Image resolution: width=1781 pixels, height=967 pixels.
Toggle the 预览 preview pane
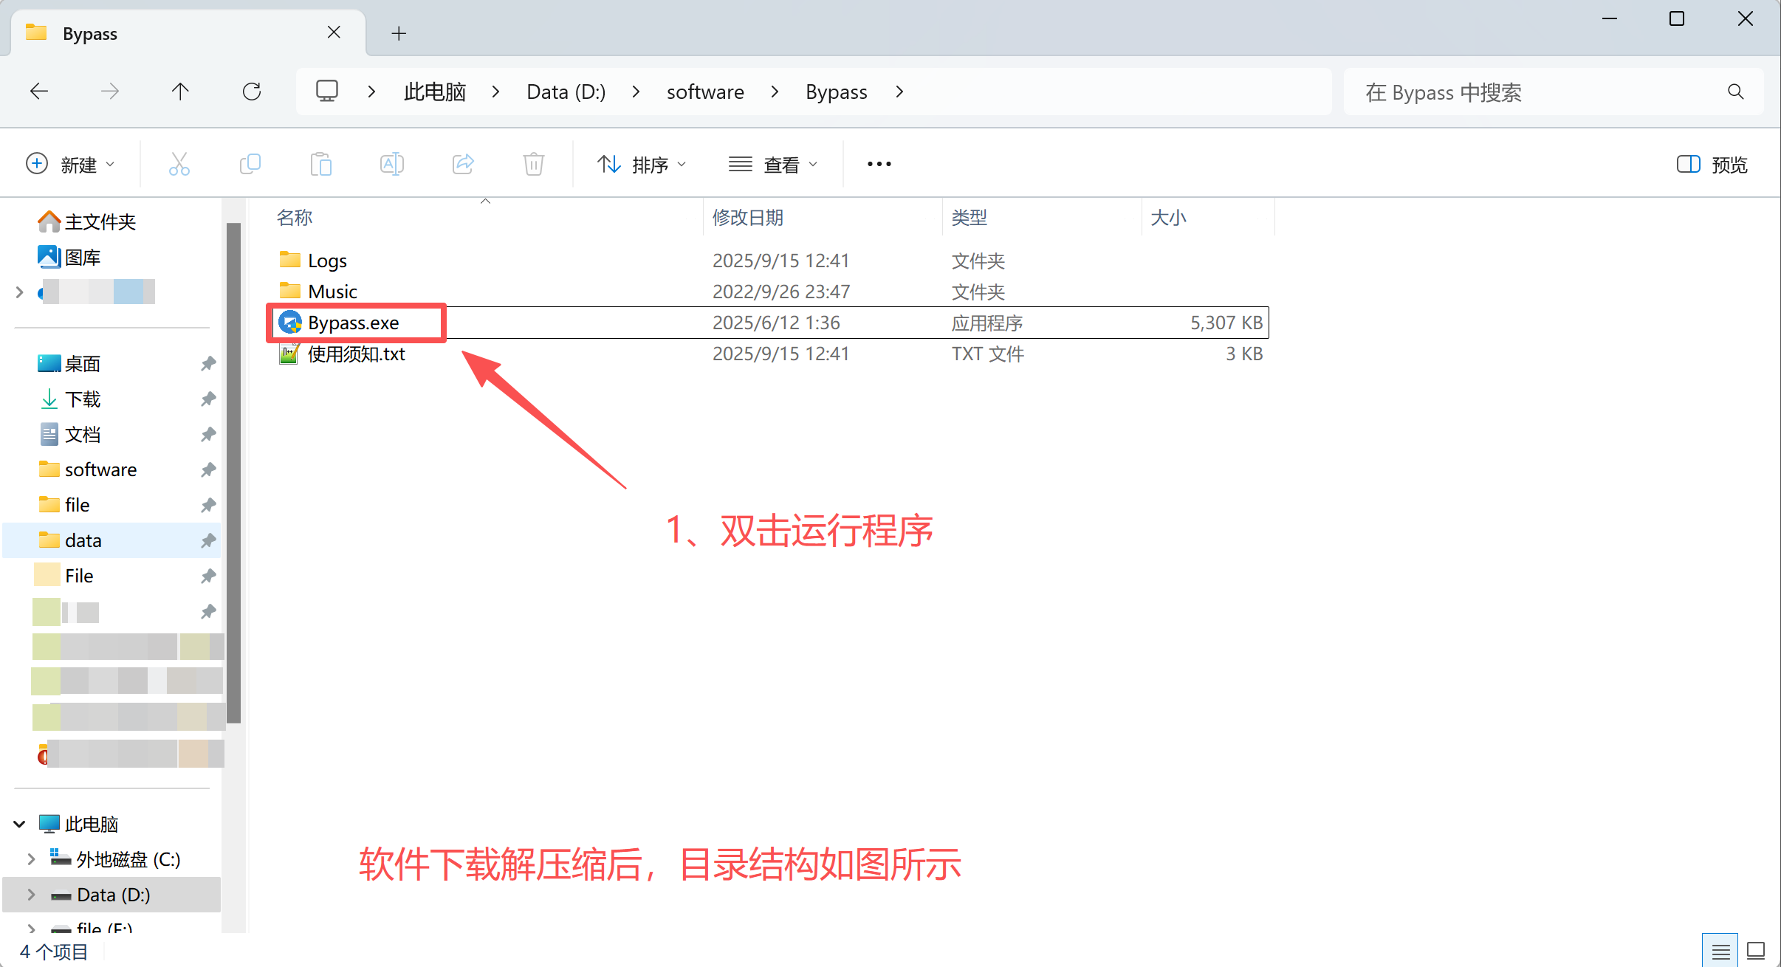click(1712, 164)
